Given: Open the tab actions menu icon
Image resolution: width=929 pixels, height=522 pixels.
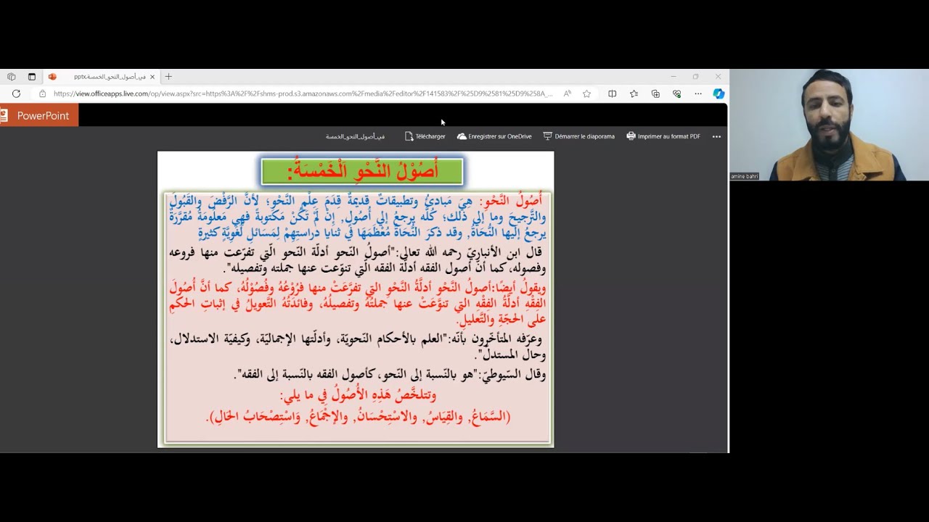Looking at the screenshot, I should (x=32, y=77).
